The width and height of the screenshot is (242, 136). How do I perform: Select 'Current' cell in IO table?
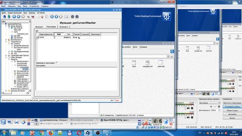tap(46, 37)
